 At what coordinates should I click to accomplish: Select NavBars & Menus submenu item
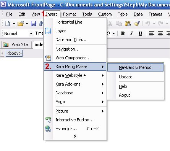[x=135, y=67]
